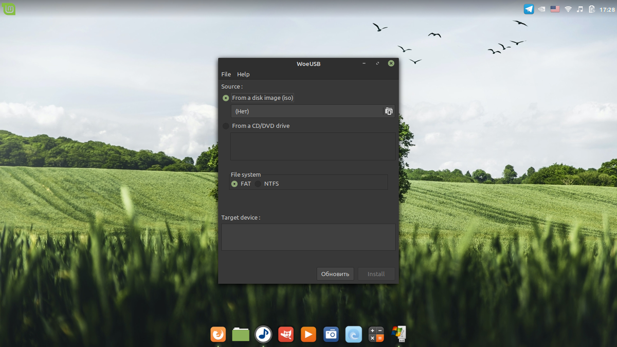Launch Firefox from the dock
This screenshot has width=617, height=347.
pyautogui.click(x=218, y=334)
